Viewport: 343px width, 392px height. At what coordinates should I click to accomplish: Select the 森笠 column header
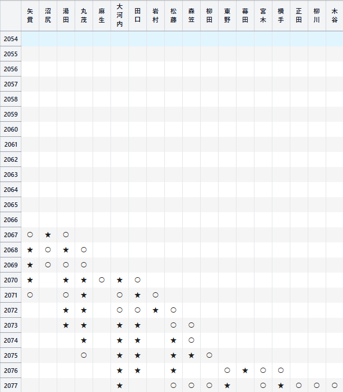(191, 16)
